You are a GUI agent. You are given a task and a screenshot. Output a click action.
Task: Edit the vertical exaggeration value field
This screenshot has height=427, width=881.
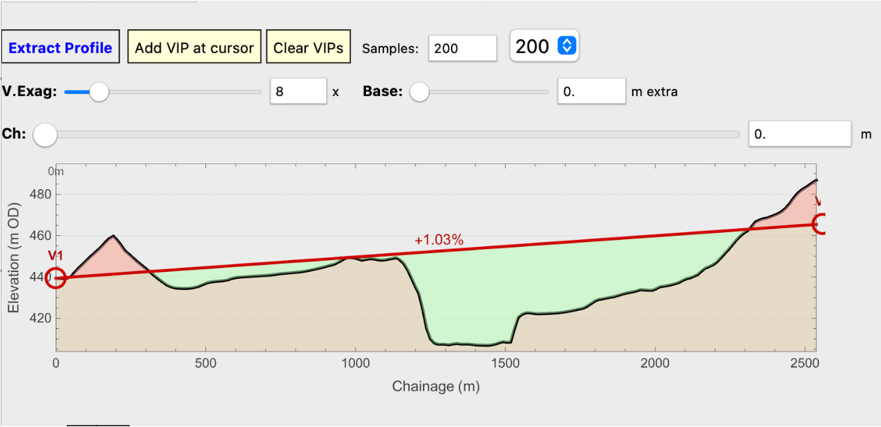pyautogui.click(x=298, y=92)
